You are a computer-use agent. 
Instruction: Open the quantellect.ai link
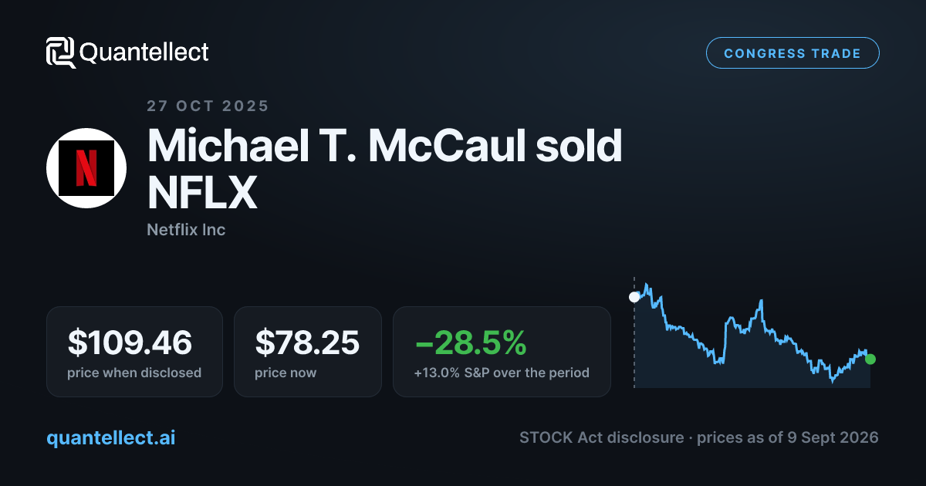(110, 437)
